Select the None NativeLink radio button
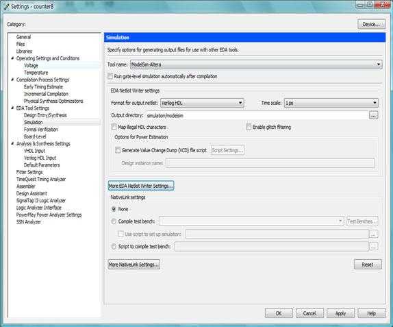The width and height of the screenshot is (393, 327). (x=114, y=209)
